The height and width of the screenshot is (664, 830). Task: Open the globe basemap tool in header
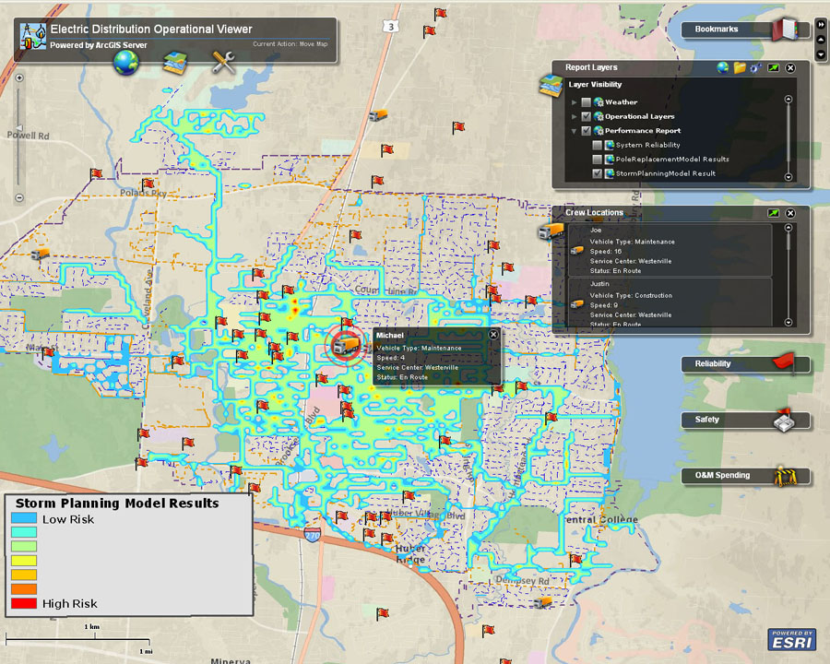click(x=126, y=63)
